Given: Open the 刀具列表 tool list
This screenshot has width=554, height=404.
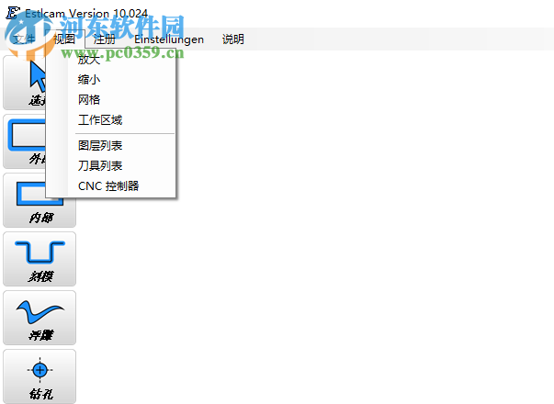Looking at the screenshot, I should (111, 165).
